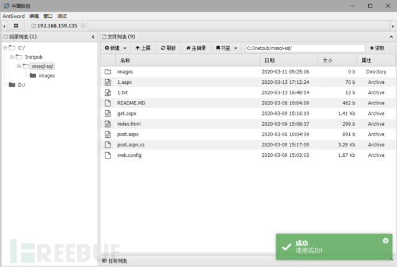This screenshot has height=267, width=397.
Task: Open the AntSword menu
Action: coord(14,16)
